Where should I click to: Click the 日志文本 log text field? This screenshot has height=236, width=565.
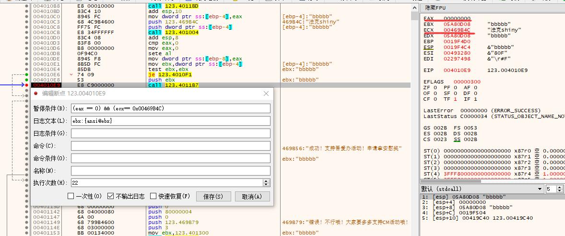pyautogui.click(x=170, y=121)
